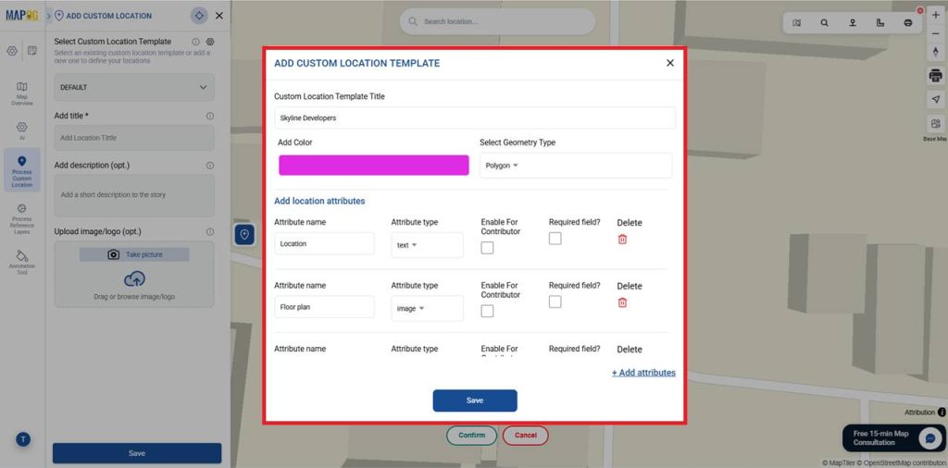Delete the Location attribute row
The image size is (948, 468).
[x=622, y=240]
